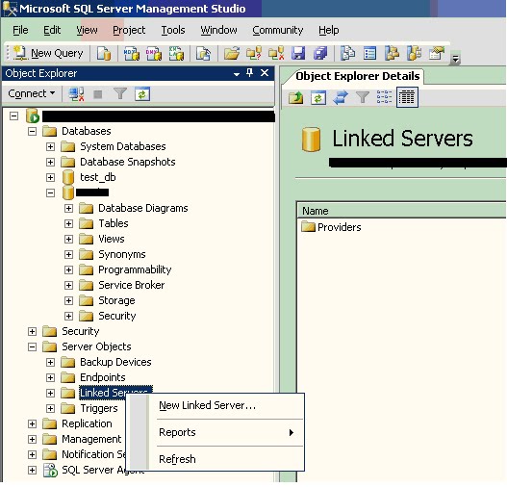Expand the Replication node
Viewport: 507px width, 487px height.
pos(32,423)
